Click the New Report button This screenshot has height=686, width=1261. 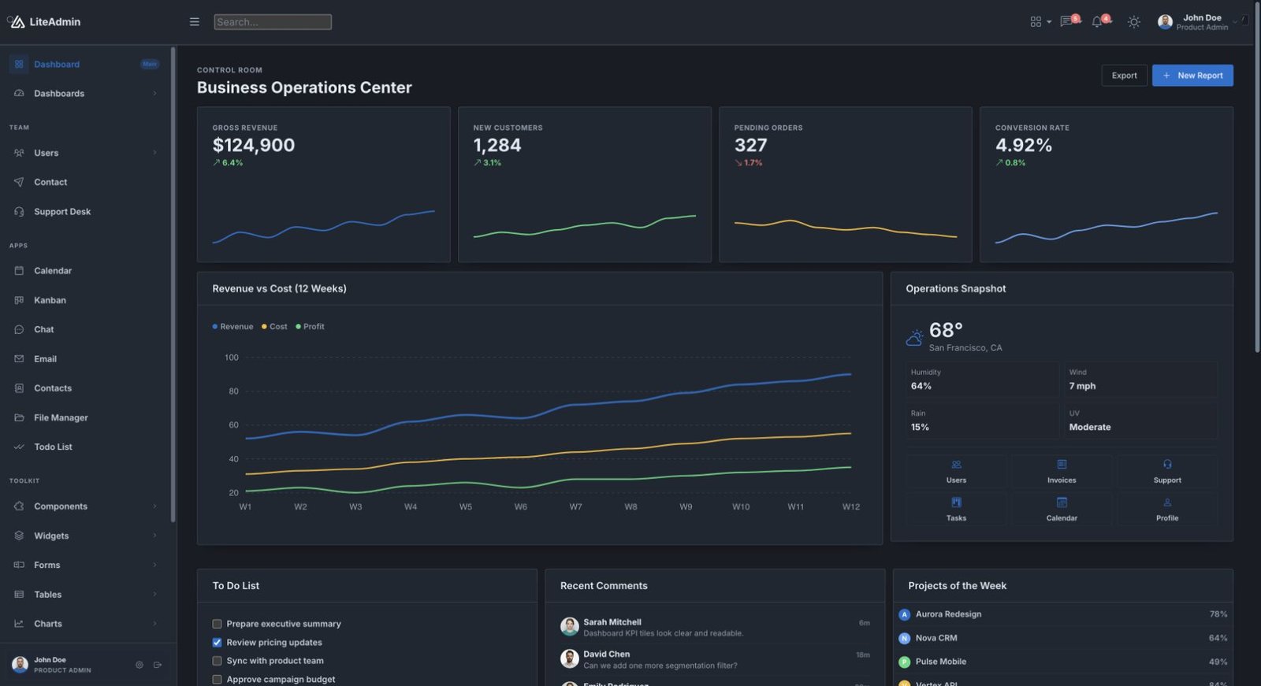1192,76
